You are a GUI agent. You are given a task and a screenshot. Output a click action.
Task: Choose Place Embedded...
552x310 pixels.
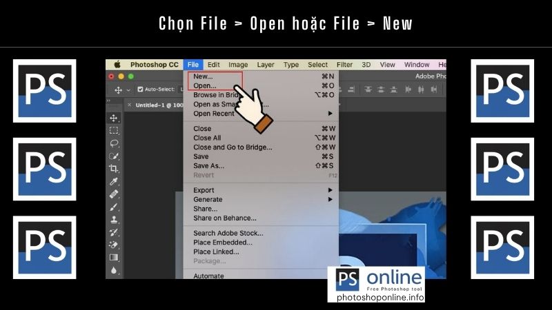click(x=261, y=242)
